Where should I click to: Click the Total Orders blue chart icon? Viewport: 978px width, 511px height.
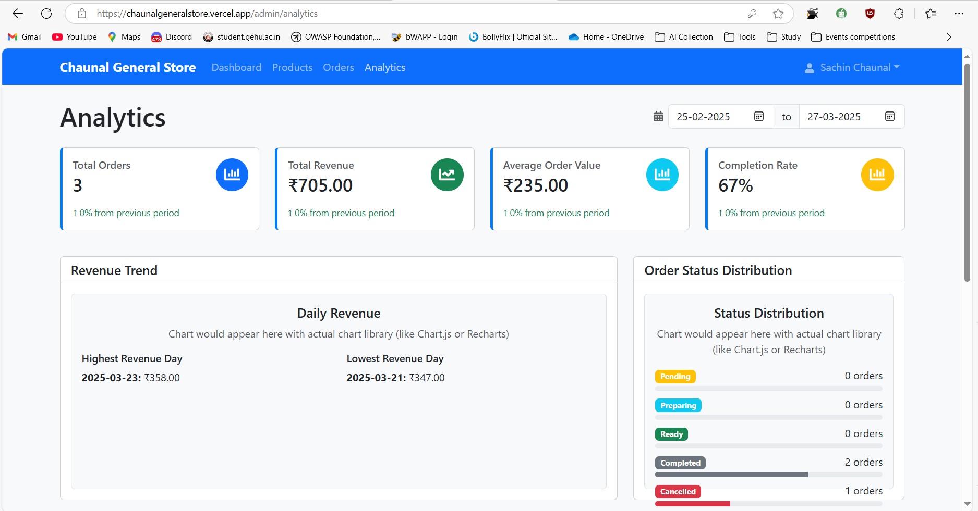point(232,175)
